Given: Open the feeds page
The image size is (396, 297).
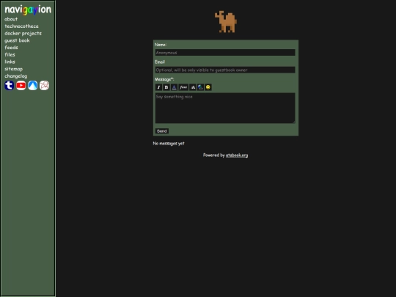Looking at the screenshot, I should (x=11, y=48).
